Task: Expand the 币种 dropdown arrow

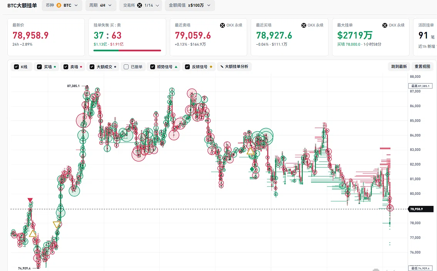Action: tap(76, 5)
